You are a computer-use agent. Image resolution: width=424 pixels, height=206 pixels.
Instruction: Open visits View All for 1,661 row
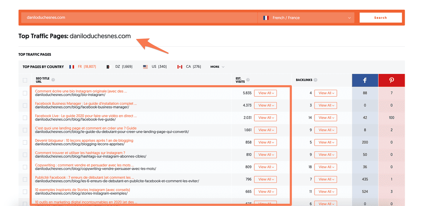pyautogui.click(x=265, y=130)
